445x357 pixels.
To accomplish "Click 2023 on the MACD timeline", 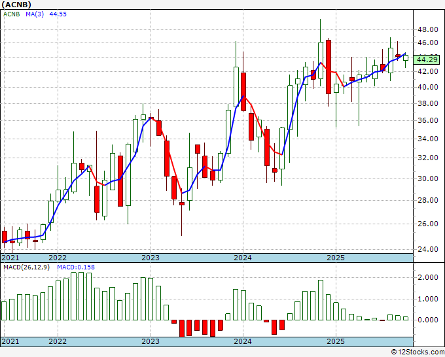I will [151, 341].
